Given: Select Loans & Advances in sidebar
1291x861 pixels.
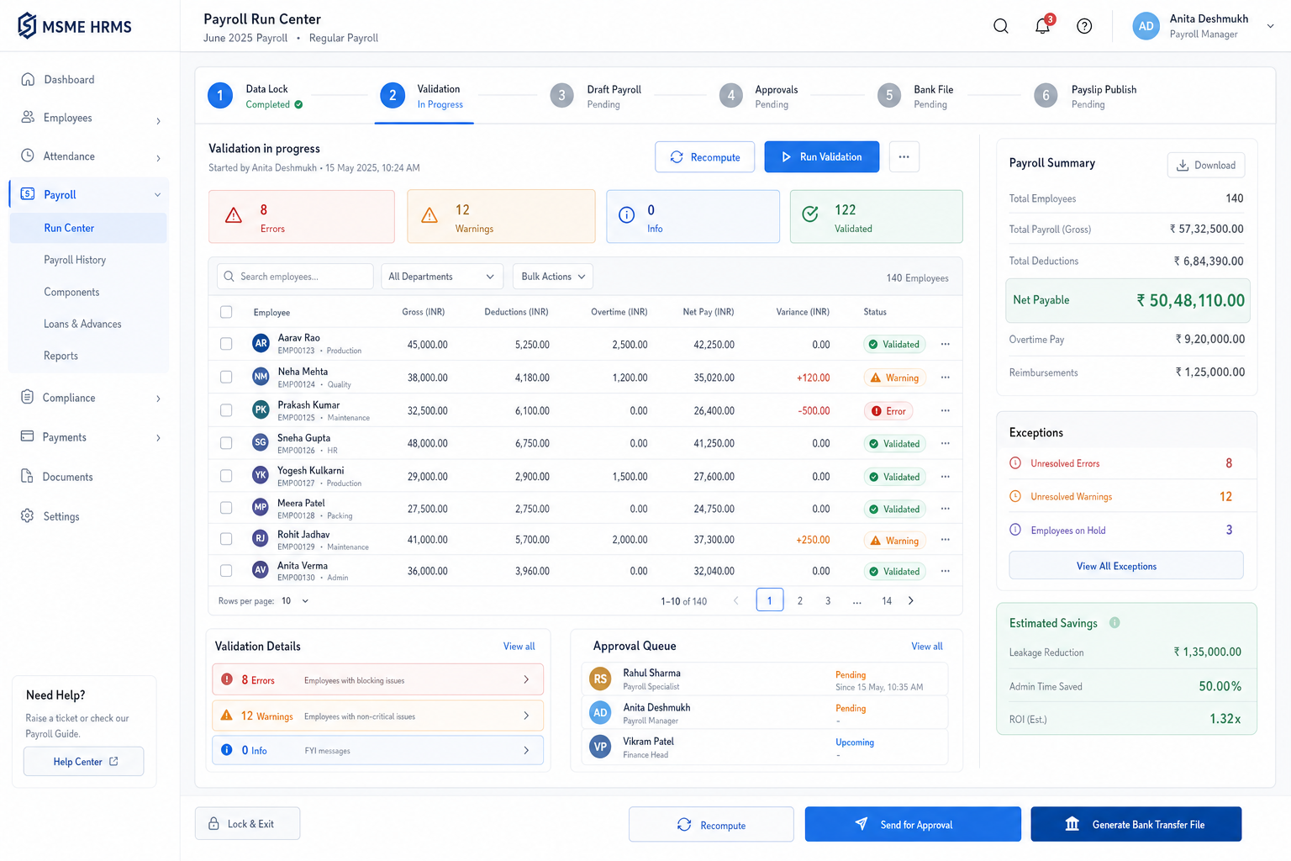Looking at the screenshot, I should coord(82,324).
